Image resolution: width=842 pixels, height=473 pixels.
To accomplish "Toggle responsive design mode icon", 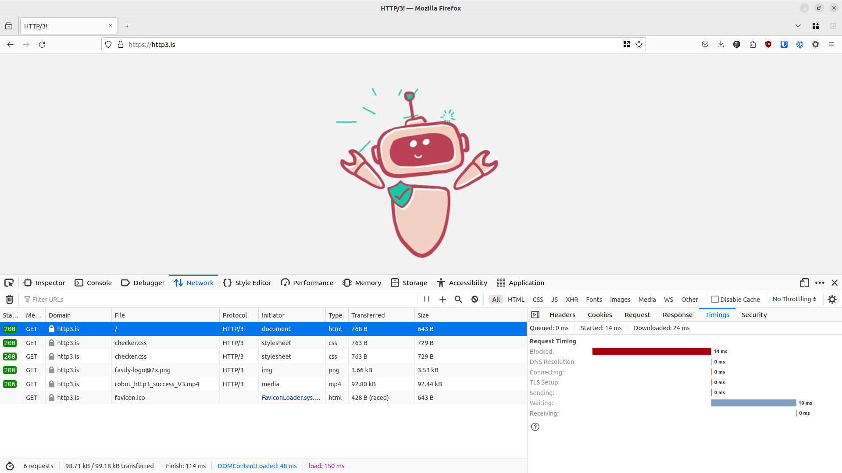I will tap(804, 283).
